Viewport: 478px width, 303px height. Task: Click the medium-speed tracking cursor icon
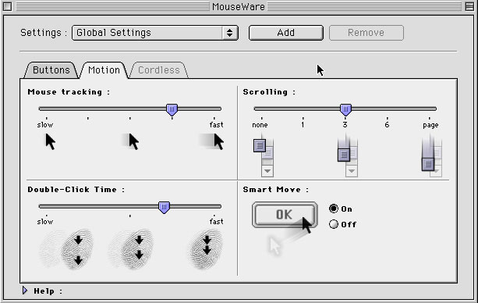pos(131,141)
